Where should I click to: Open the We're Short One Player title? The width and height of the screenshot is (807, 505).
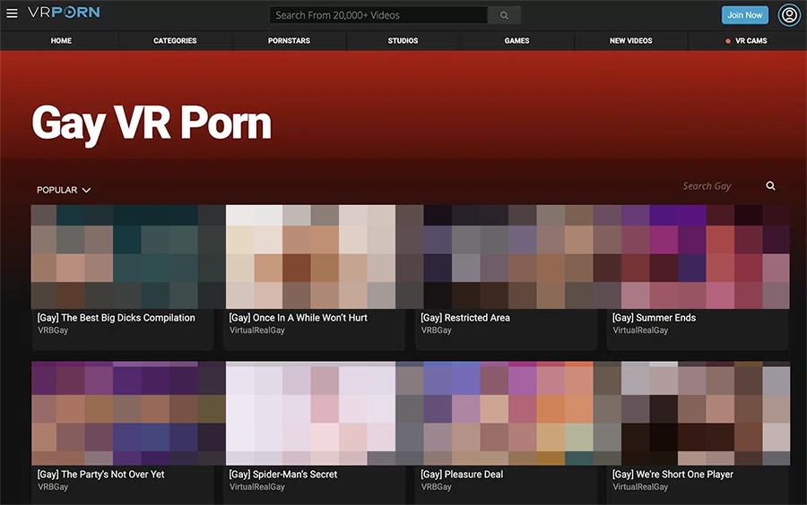pos(672,475)
